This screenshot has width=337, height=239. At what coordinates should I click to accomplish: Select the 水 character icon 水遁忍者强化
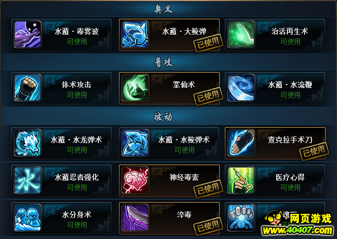pos(27,180)
